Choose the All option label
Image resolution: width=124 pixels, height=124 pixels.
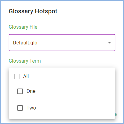click(26, 76)
